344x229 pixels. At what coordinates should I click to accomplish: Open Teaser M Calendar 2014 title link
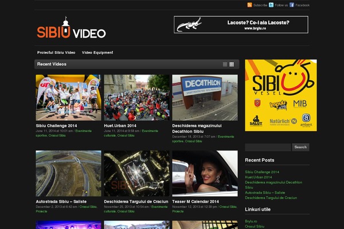196,202
